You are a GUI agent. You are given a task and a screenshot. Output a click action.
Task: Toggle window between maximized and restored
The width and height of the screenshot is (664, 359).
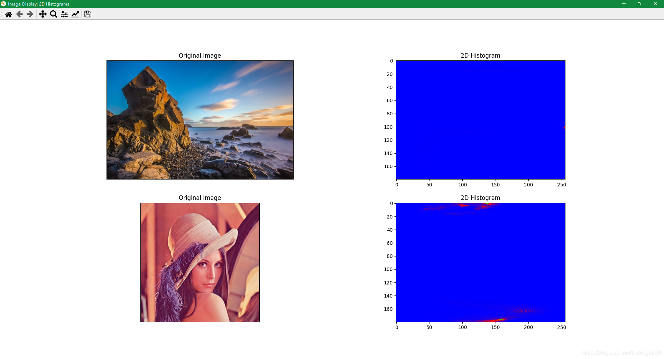coord(639,4)
